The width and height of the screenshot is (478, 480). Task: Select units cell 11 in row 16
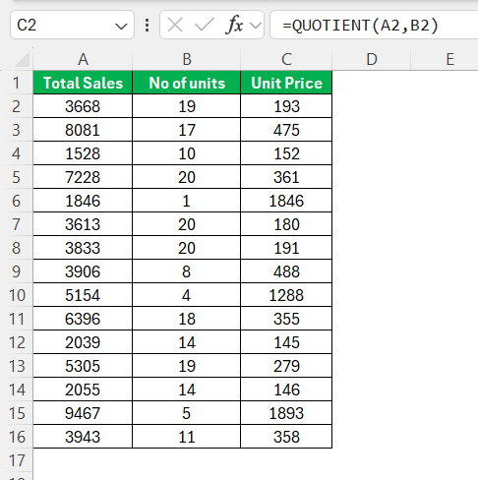pos(187,437)
